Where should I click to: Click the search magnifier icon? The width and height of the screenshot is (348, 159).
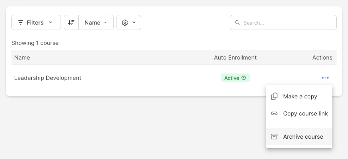tap(238, 22)
